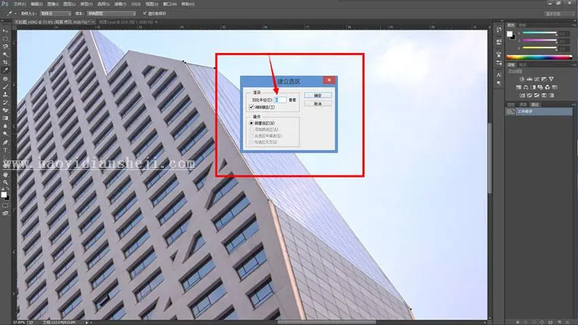Select the Gradient tool
Viewport: 578px width, 325px height.
[5, 118]
